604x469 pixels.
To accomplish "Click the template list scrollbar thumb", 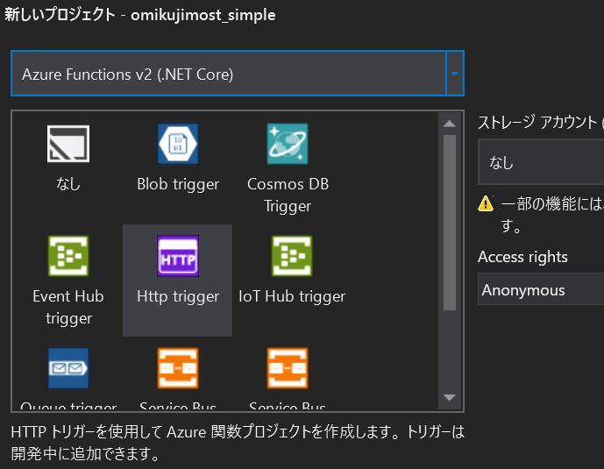I will point(450,223).
